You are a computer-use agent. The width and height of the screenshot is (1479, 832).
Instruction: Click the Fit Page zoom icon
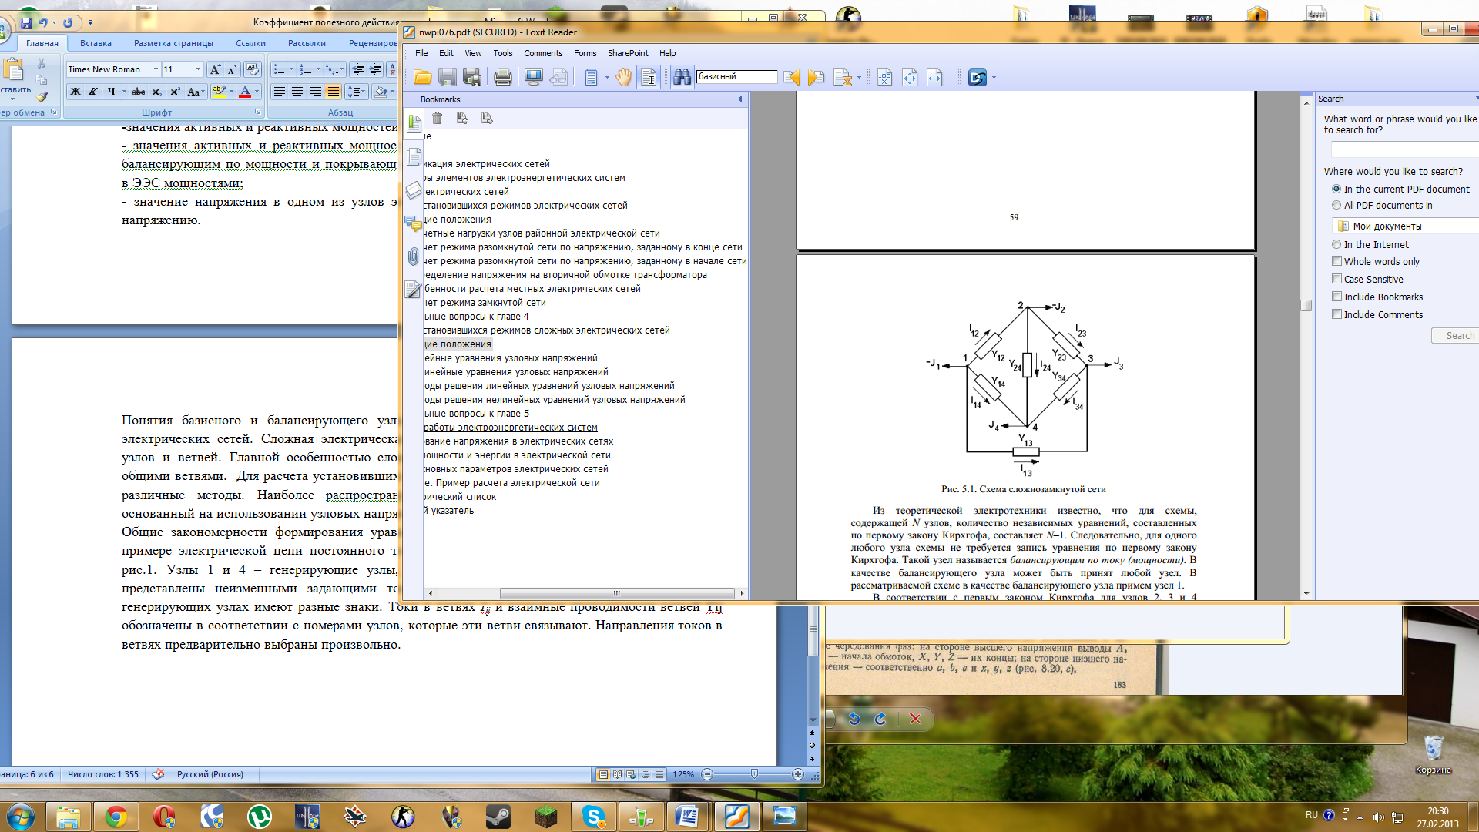click(x=910, y=77)
